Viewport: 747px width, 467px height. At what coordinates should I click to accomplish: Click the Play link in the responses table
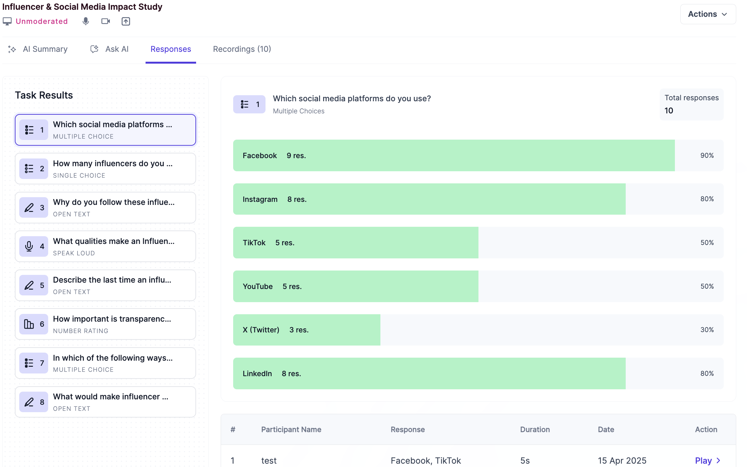pos(704,460)
